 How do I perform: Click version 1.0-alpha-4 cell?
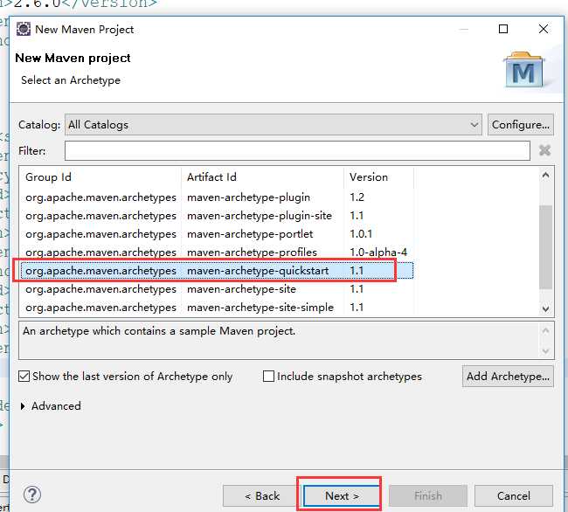[378, 253]
